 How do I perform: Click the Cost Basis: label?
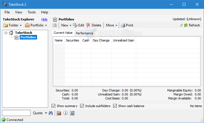click(x=113, y=99)
